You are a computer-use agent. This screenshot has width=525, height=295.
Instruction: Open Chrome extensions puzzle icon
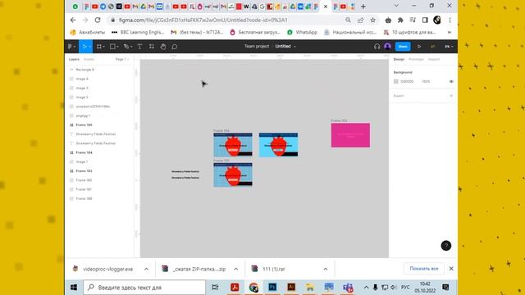coord(400,20)
